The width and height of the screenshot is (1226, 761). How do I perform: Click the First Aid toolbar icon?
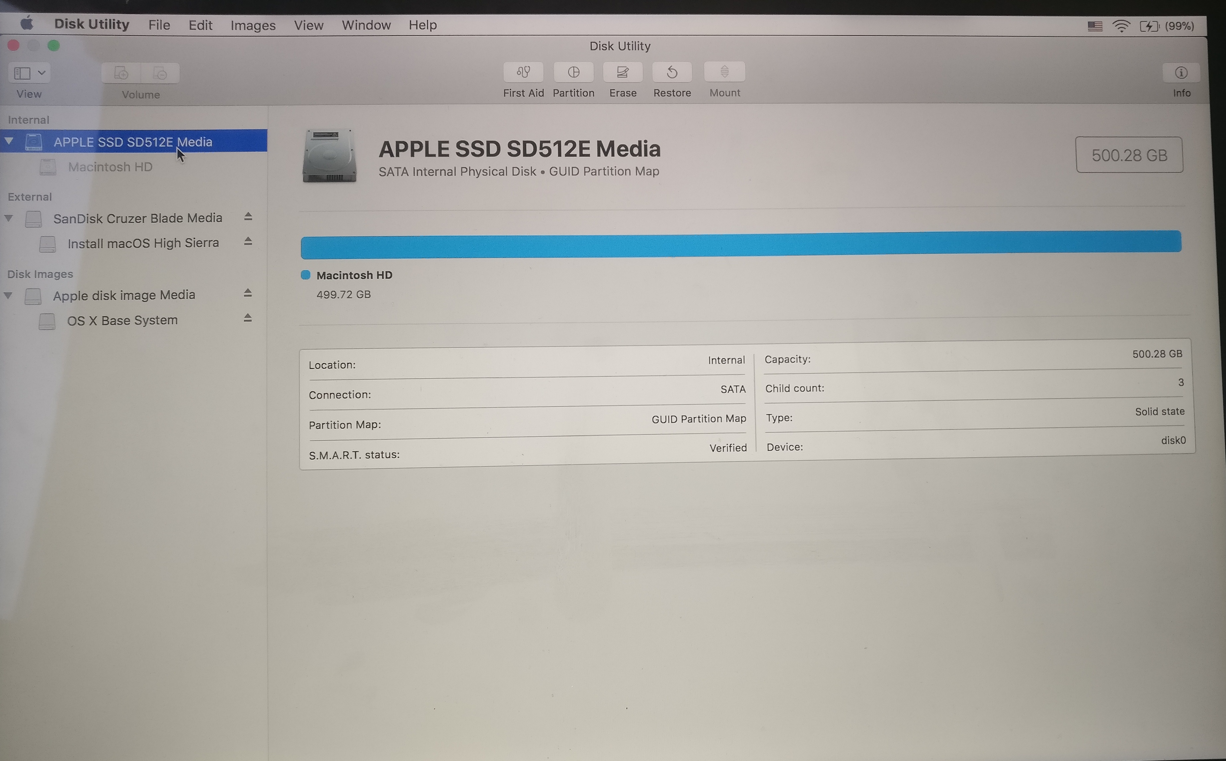coord(523,72)
